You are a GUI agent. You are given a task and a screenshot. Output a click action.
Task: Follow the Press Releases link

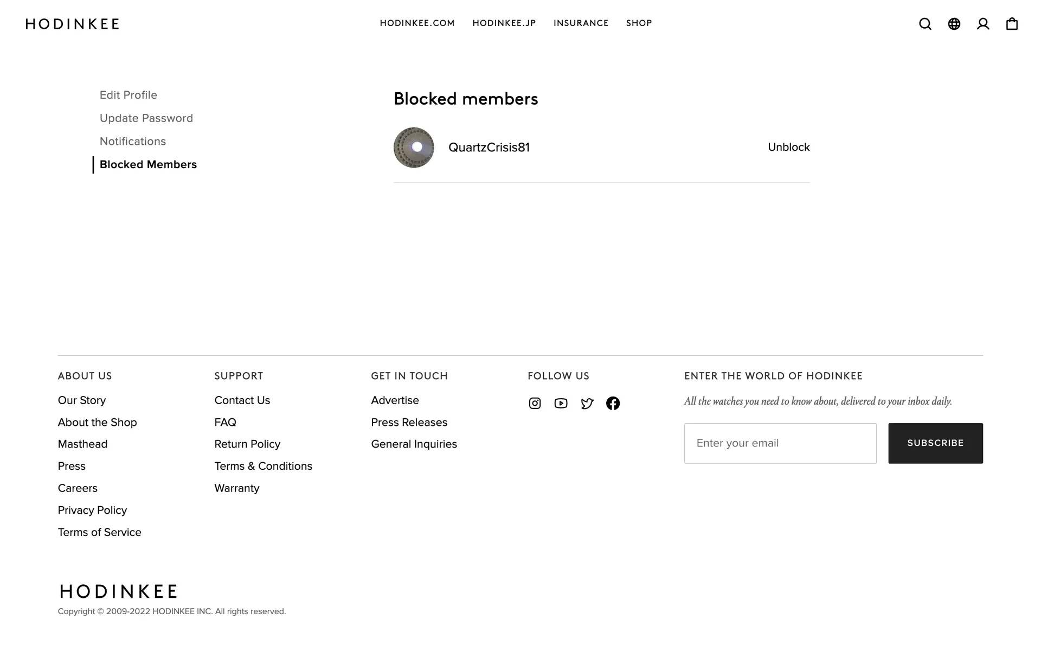click(409, 423)
